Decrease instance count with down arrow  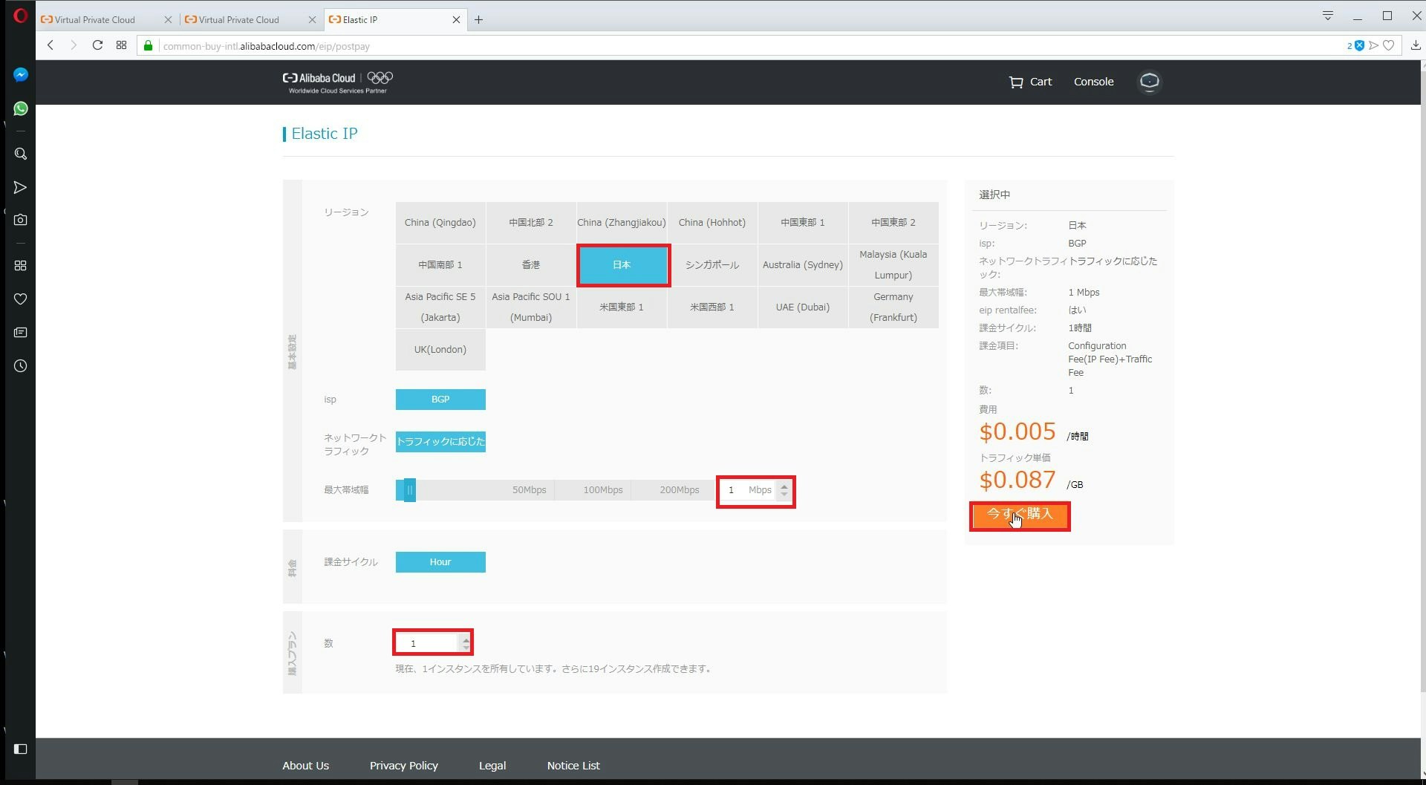coord(466,648)
